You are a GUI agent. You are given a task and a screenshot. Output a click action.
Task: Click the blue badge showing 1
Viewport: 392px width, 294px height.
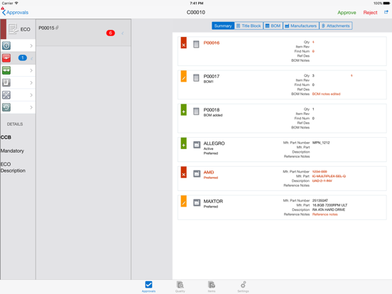tap(23, 58)
